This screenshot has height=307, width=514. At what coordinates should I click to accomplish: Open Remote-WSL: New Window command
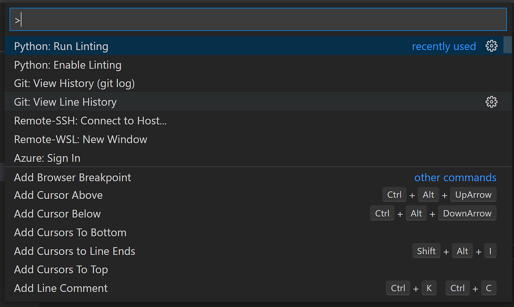81,139
